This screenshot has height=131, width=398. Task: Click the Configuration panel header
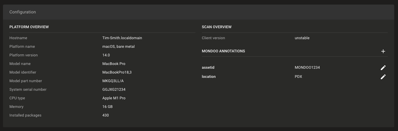(23, 12)
